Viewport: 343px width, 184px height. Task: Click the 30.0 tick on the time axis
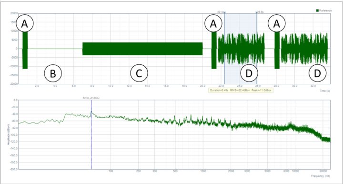tap(295, 86)
